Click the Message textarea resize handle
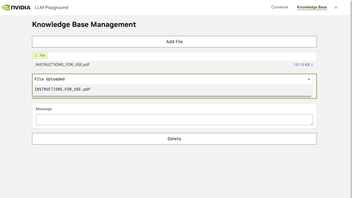 (x=311, y=124)
